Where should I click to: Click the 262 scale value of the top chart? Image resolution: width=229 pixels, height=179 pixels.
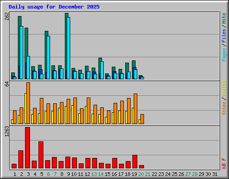point(7,16)
